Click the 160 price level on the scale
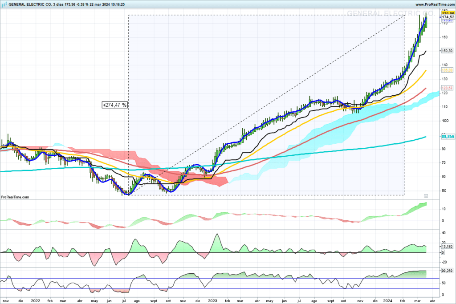 coord(445,37)
